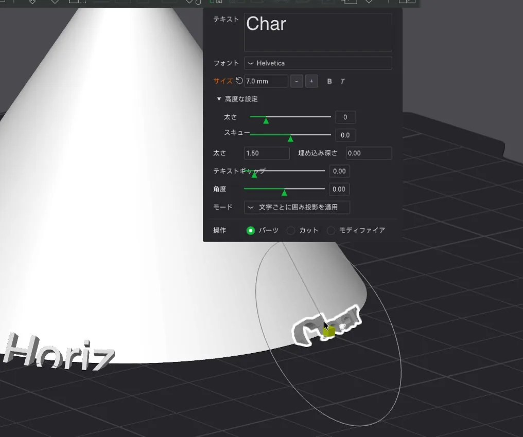Viewport: 523px width, 437px height.
Task: Collapse the 高度な設定 section
Action: [x=219, y=99]
